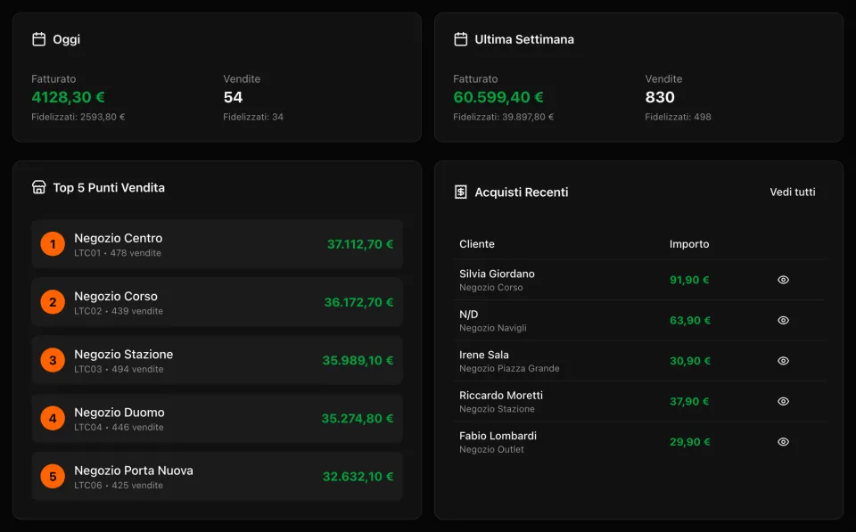Screen dimensions: 856x532
Task: Click the customer name Irene Sala
Action: pos(483,355)
